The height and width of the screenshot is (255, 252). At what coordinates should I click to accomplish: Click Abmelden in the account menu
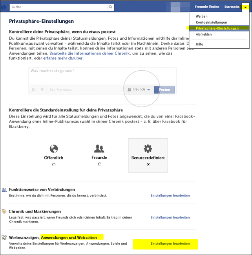coord(204,34)
